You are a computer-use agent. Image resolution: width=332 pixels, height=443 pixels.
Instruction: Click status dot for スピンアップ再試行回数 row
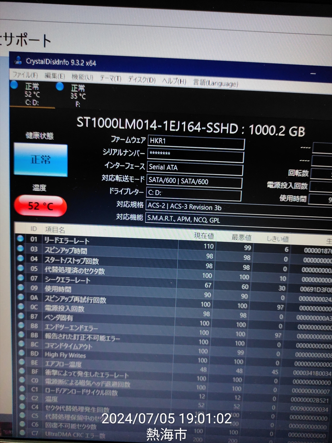pyautogui.click(x=21, y=297)
